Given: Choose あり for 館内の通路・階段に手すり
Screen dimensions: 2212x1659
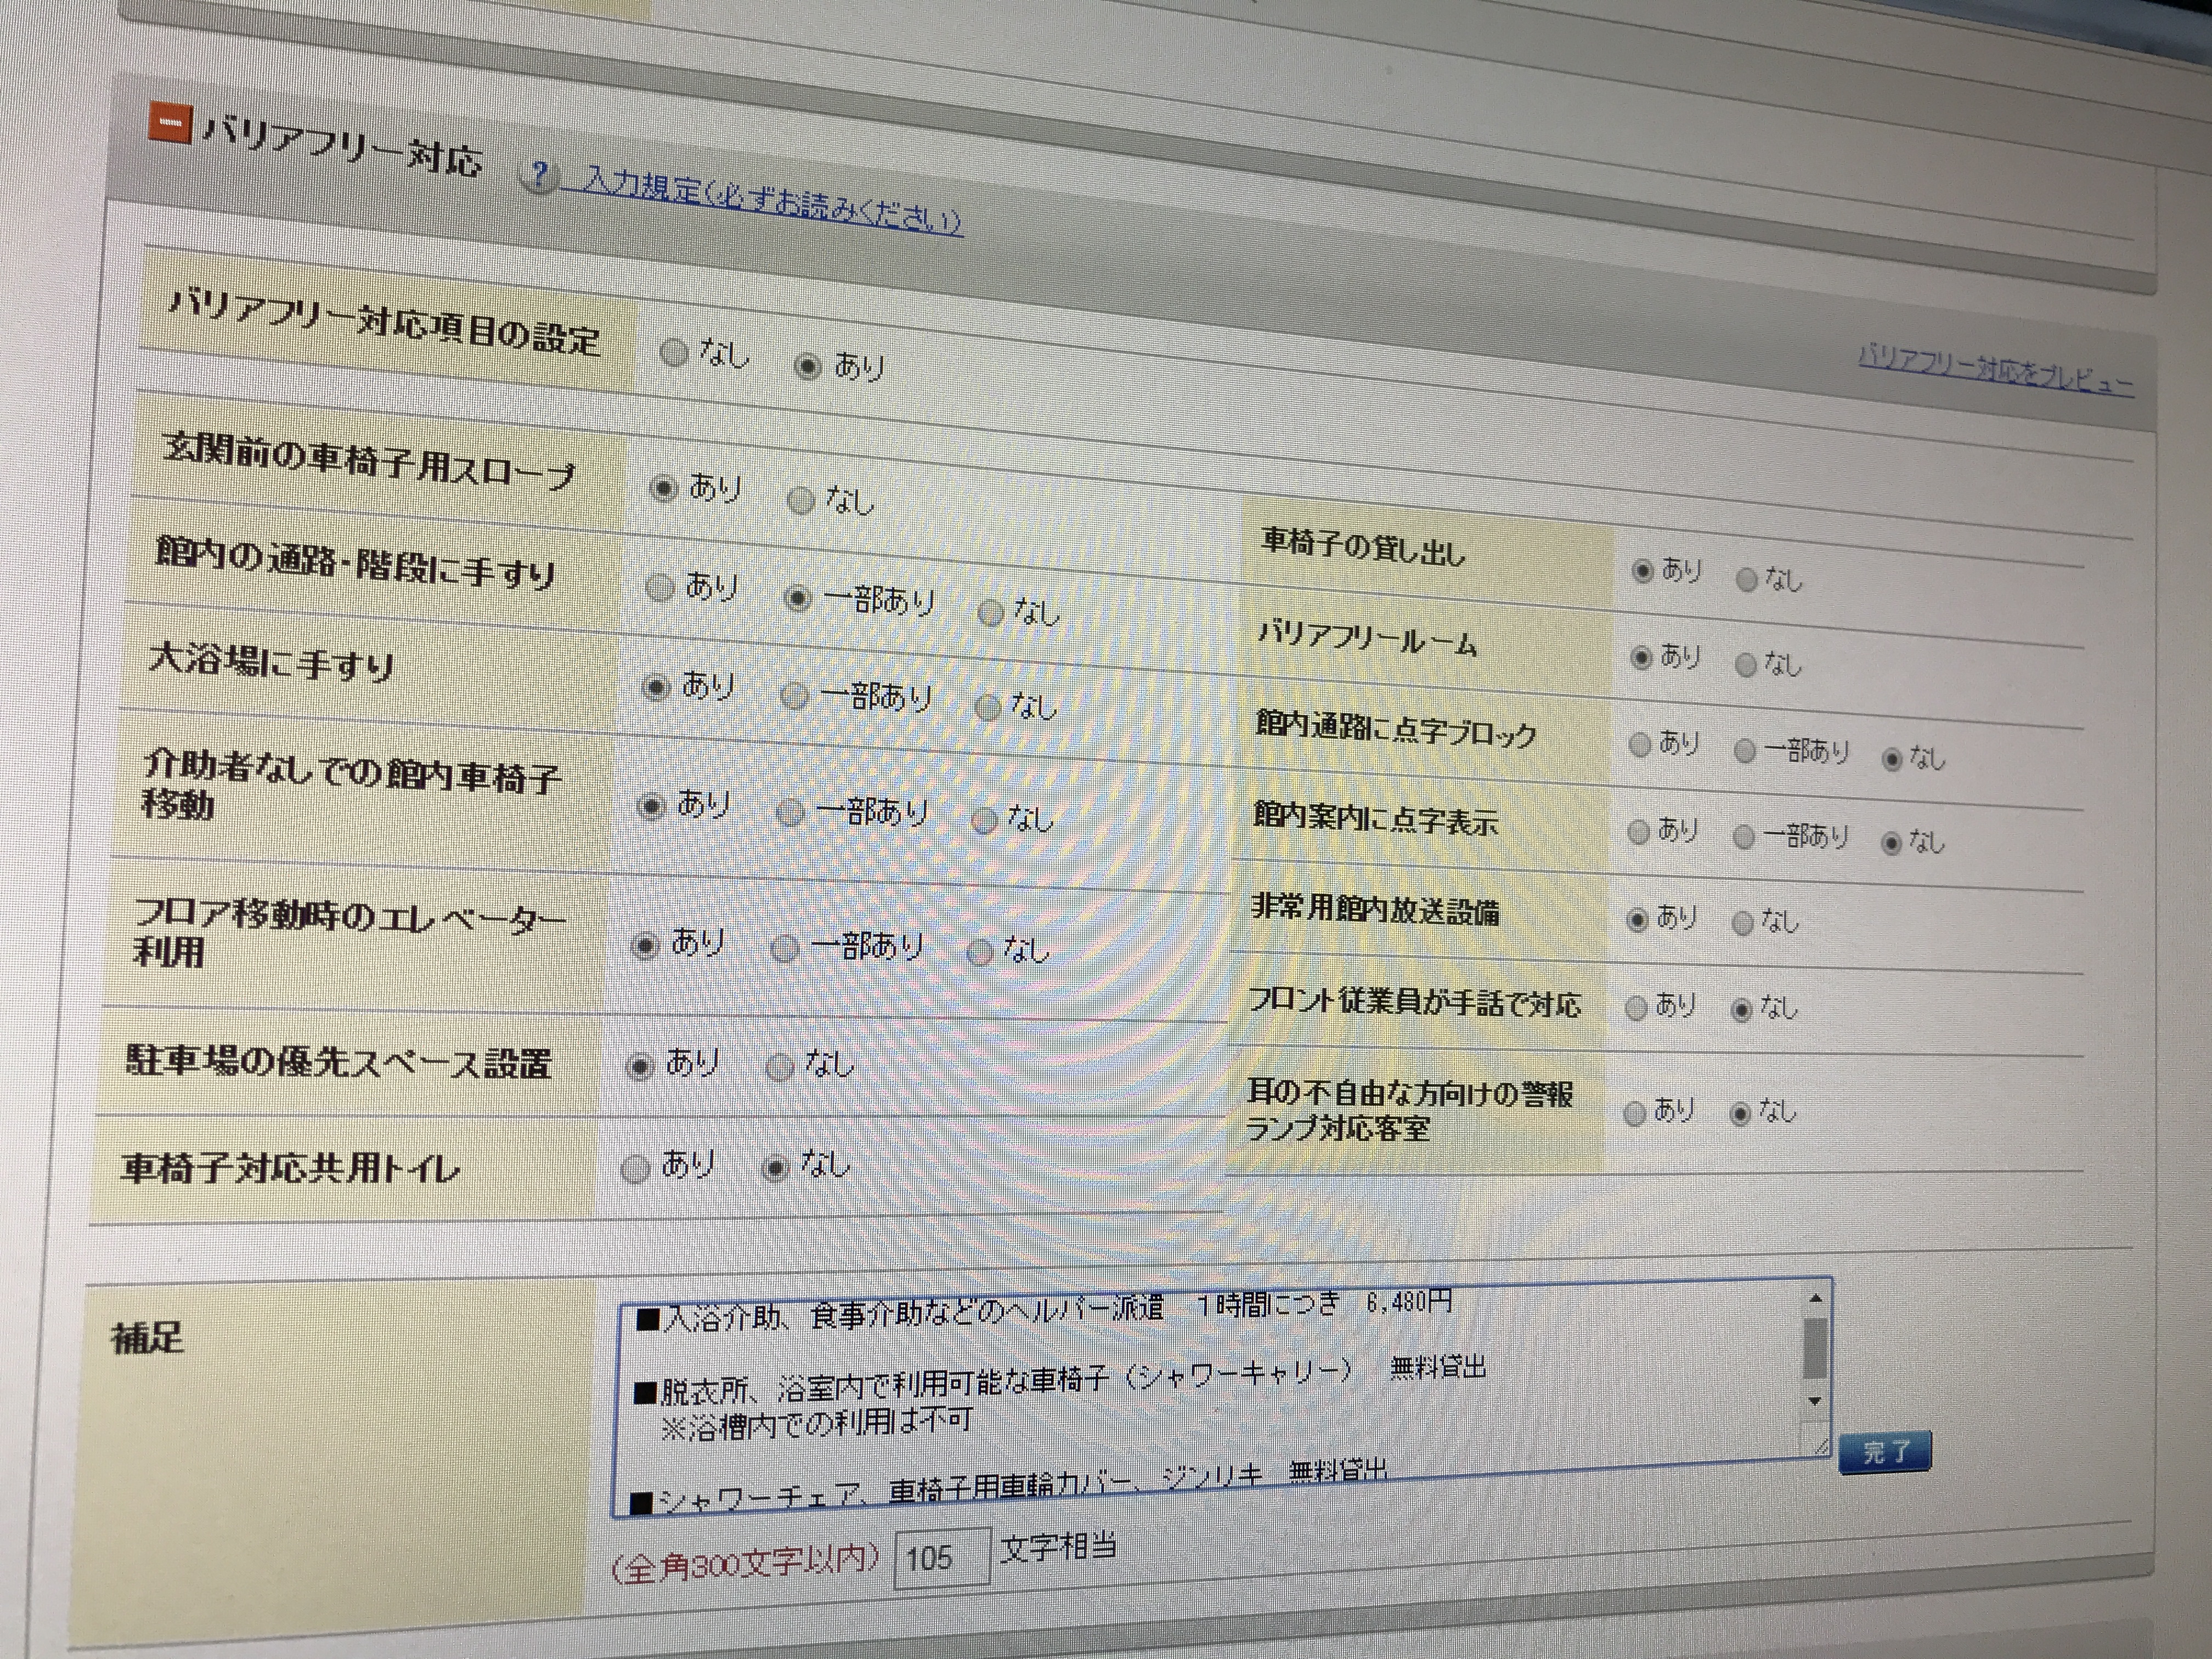Looking at the screenshot, I should pos(660,587).
